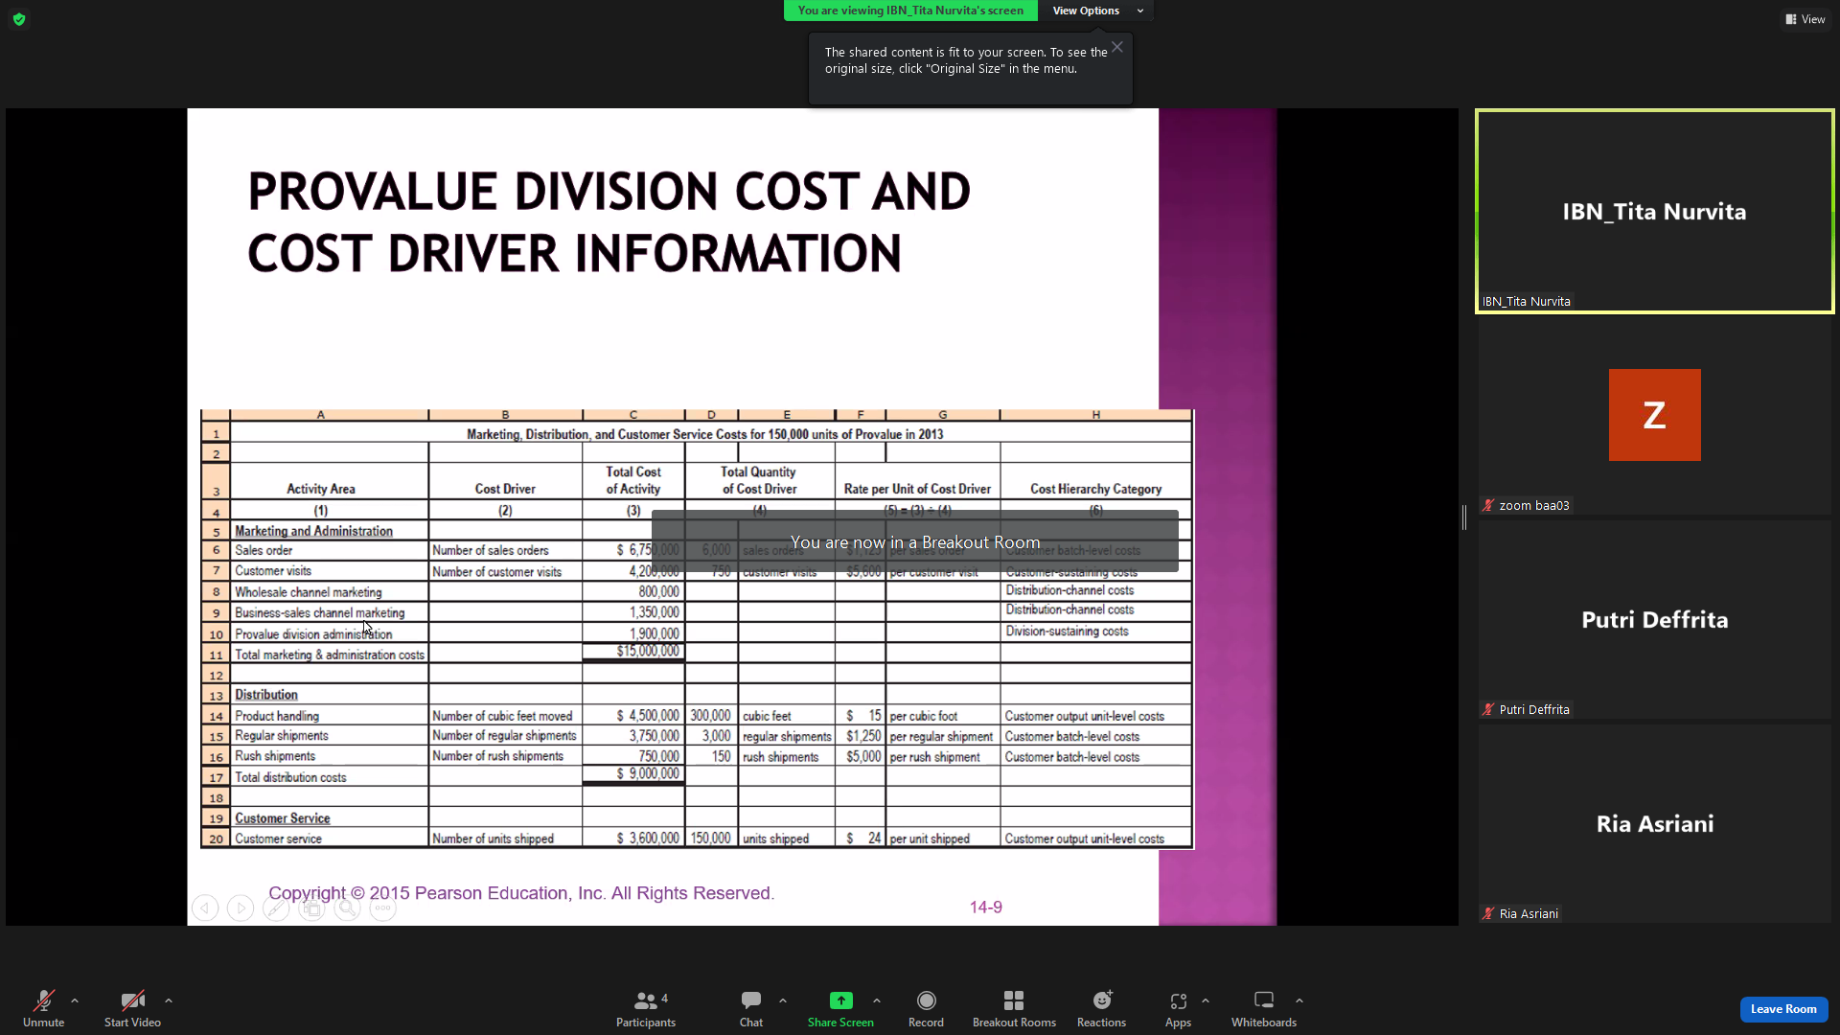Click the Pearson copyright text on slide
The image size is (1840, 1035).
(521, 893)
